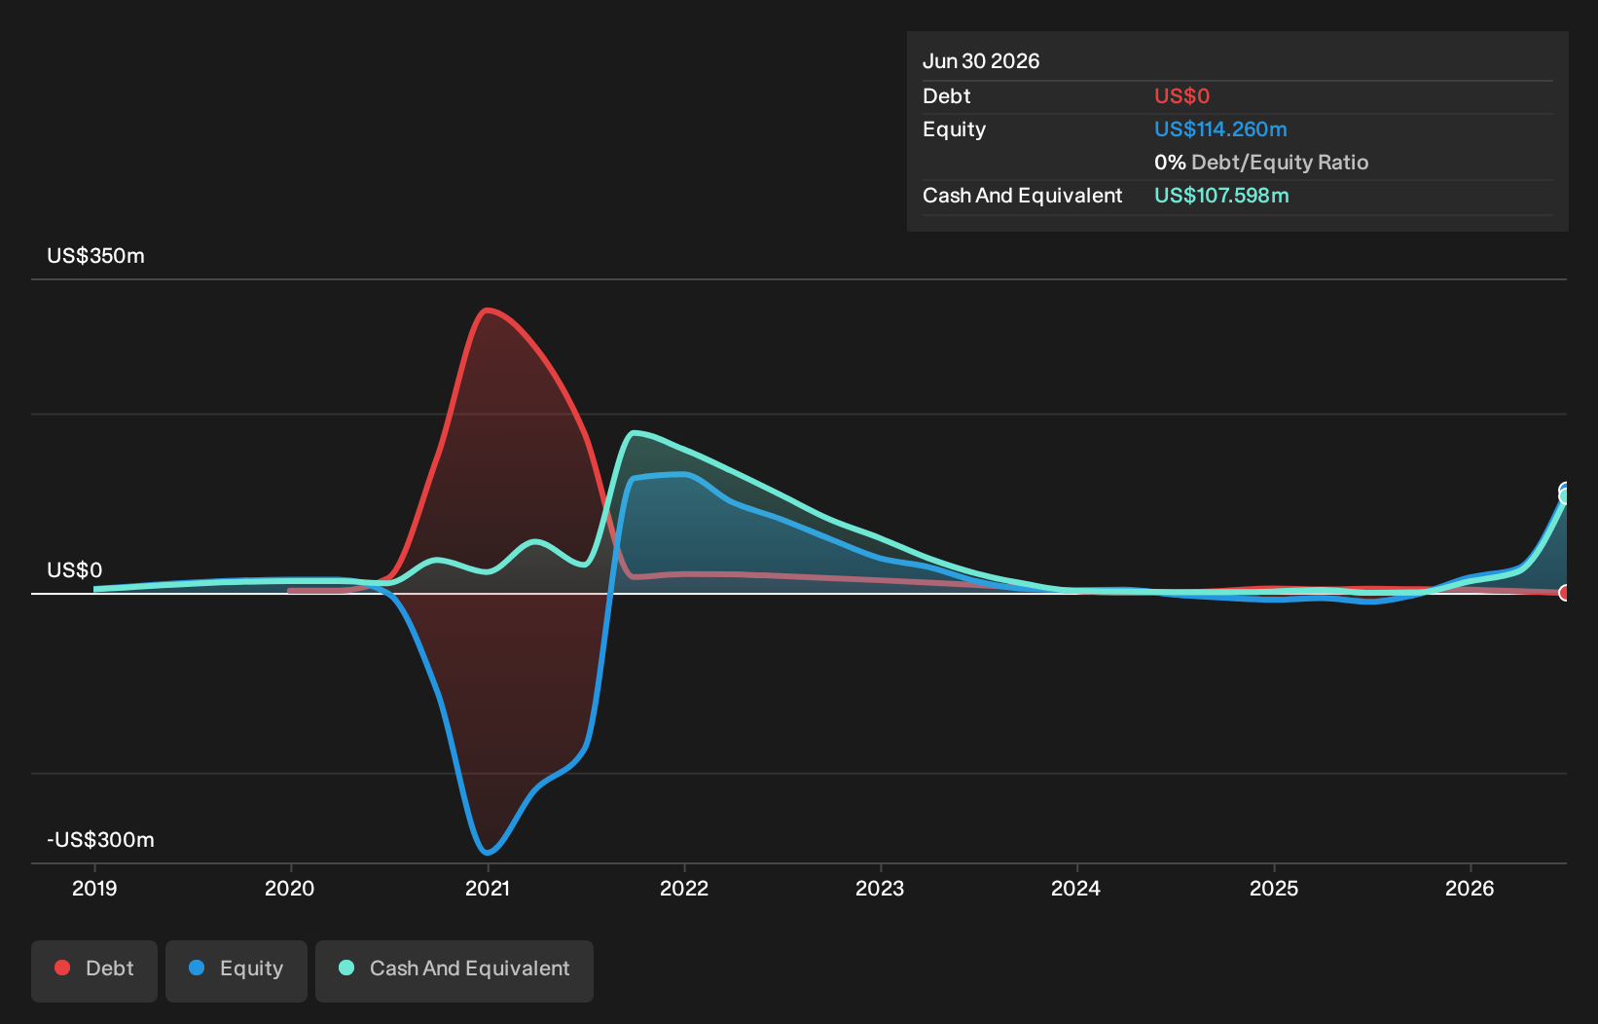
Task: Click the 2021 x-axis label
Action: tap(488, 888)
